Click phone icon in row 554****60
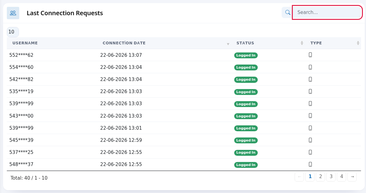 point(310,67)
